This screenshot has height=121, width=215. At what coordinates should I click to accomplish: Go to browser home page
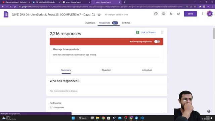15,7
